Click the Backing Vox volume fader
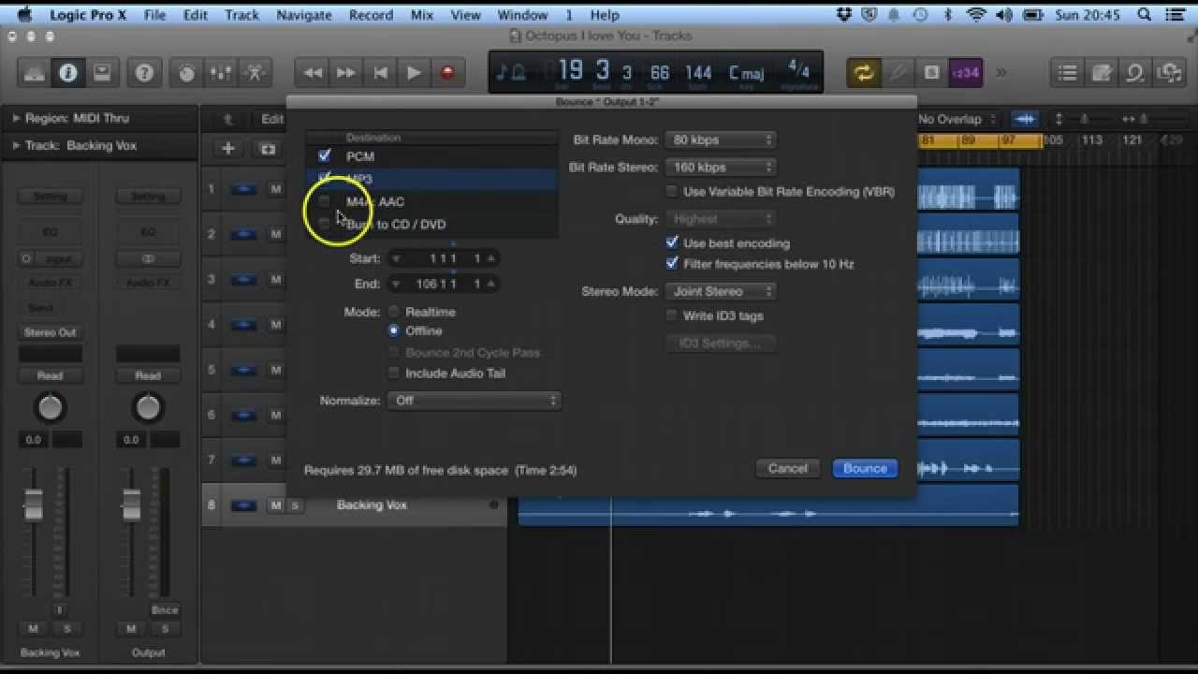 tap(34, 504)
